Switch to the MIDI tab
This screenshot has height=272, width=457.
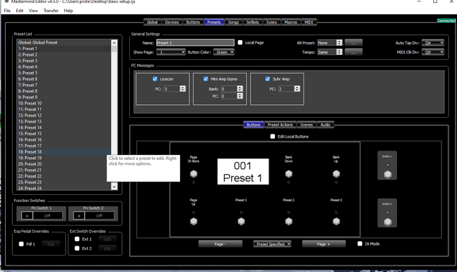[x=308, y=22]
